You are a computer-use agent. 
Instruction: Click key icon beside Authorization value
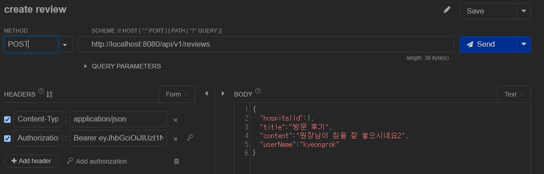[x=190, y=138]
